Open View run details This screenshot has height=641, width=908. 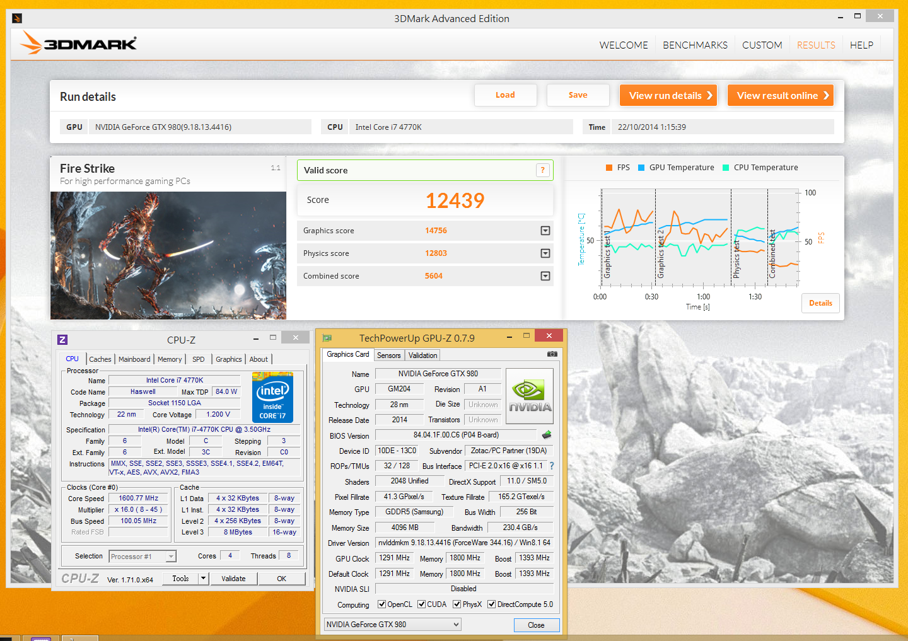[x=668, y=95]
